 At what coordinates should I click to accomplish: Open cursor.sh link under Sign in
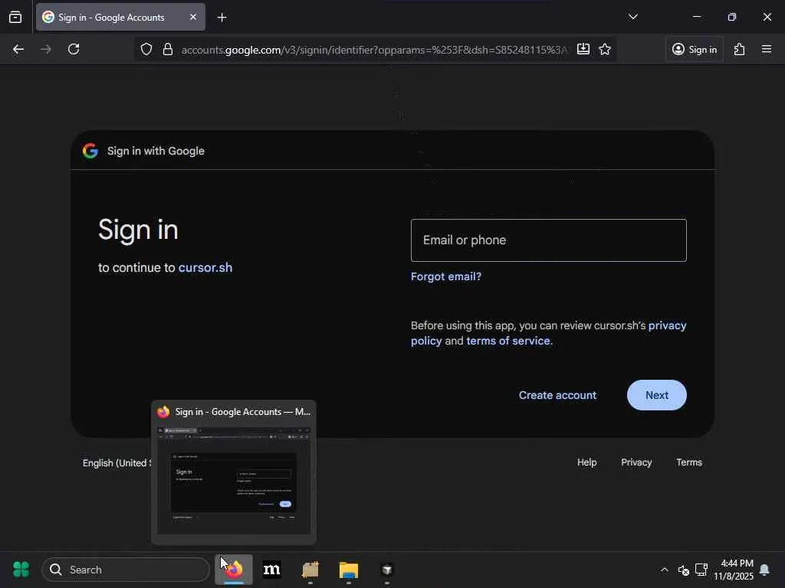[x=205, y=267]
